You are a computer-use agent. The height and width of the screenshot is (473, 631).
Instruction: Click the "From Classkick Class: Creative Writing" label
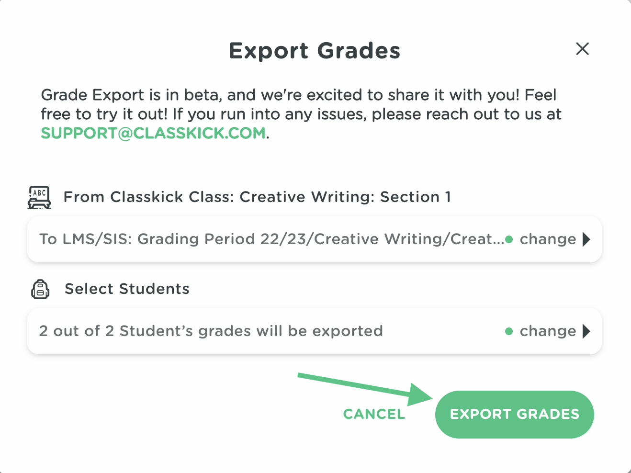point(257,197)
